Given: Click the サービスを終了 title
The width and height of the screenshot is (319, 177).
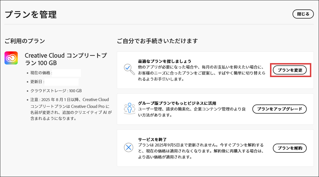Looking at the screenshot, I should coord(152,140).
